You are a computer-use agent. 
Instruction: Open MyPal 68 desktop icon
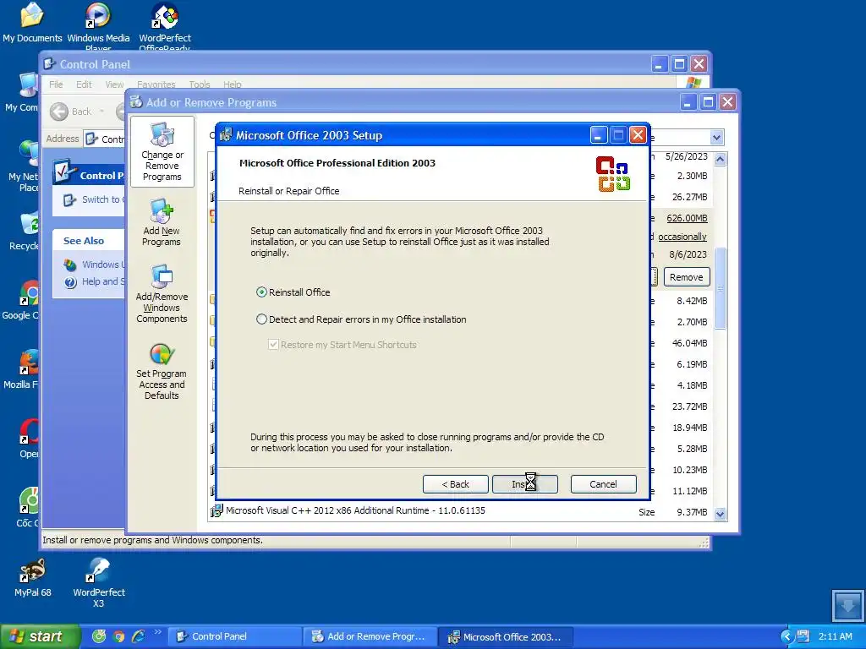[x=33, y=577]
